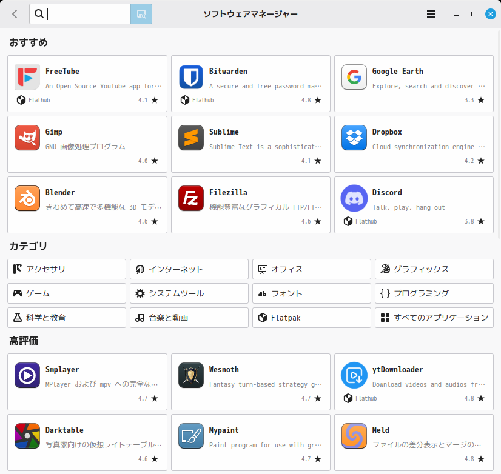Image resolution: width=501 pixels, height=474 pixels.
Task: Select the Blender title text
Action: pyautogui.click(x=60, y=193)
